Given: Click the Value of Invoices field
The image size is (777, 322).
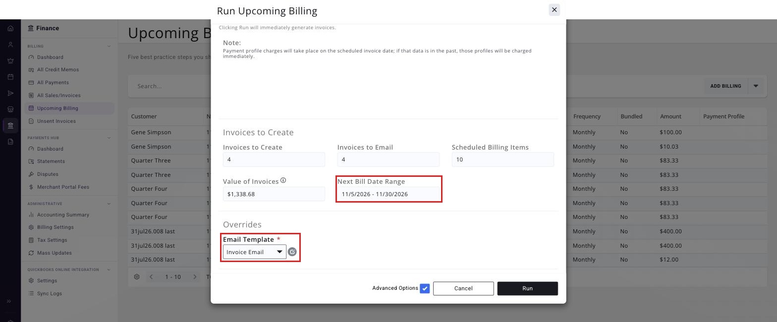Looking at the screenshot, I should 274,194.
